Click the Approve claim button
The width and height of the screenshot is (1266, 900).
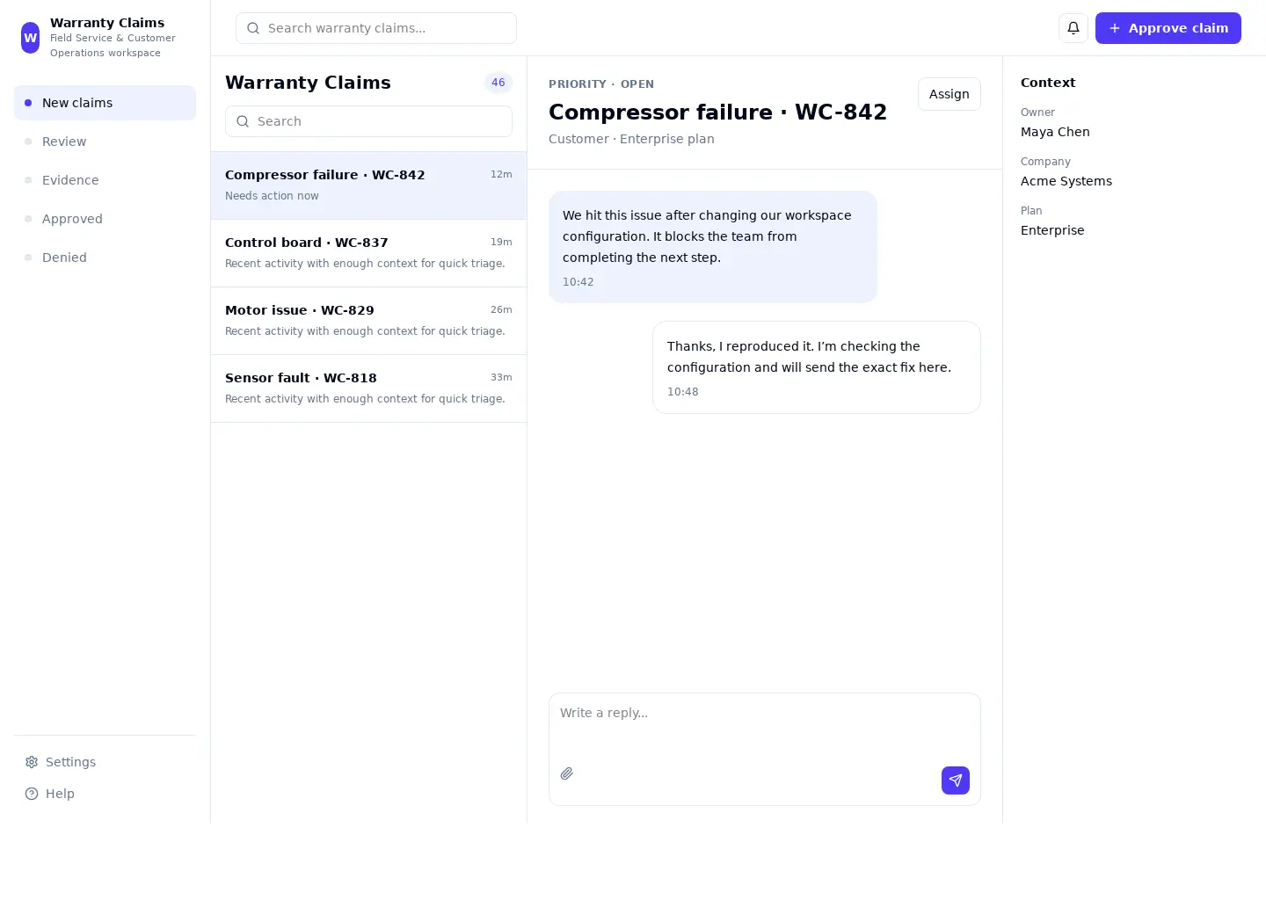[1168, 28]
